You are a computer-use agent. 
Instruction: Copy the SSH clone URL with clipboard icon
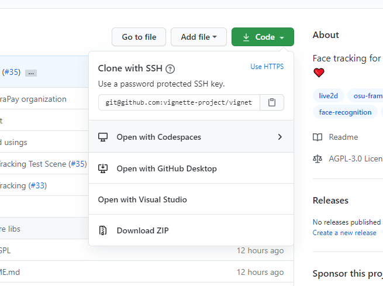272,102
